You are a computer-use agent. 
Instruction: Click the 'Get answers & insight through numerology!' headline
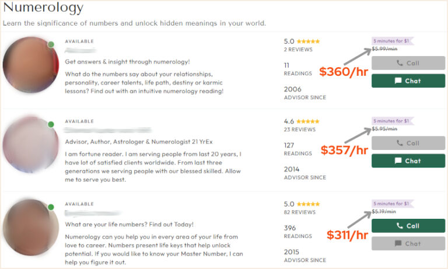pos(127,61)
